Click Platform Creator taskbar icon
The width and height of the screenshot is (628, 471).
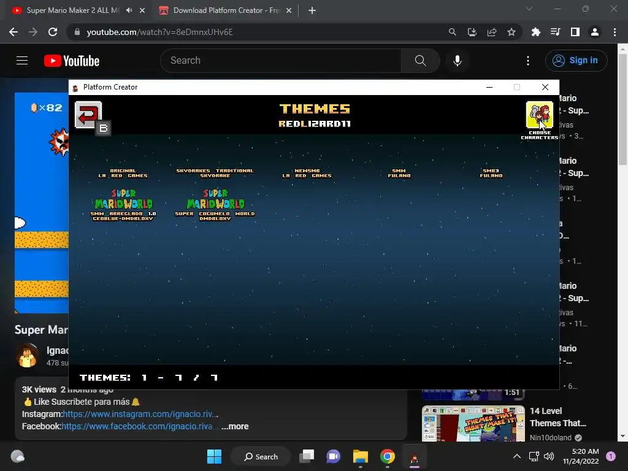click(415, 456)
